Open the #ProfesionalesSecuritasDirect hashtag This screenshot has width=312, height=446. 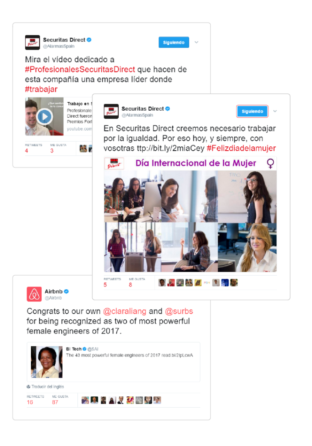(80, 69)
